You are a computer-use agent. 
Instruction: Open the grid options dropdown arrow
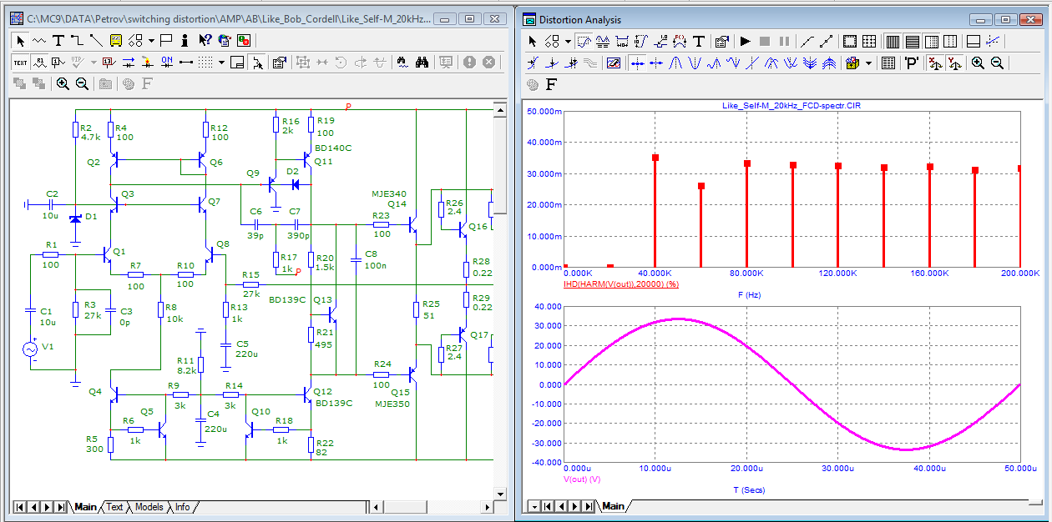pyautogui.click(x=221, y=63)
